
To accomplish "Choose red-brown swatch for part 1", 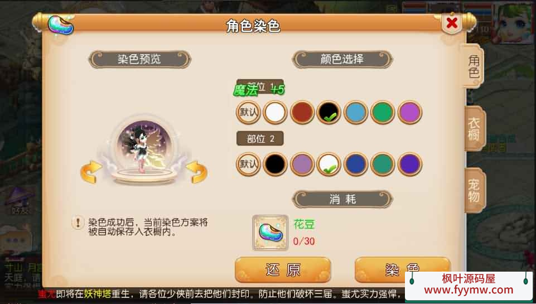I will 302,112.
